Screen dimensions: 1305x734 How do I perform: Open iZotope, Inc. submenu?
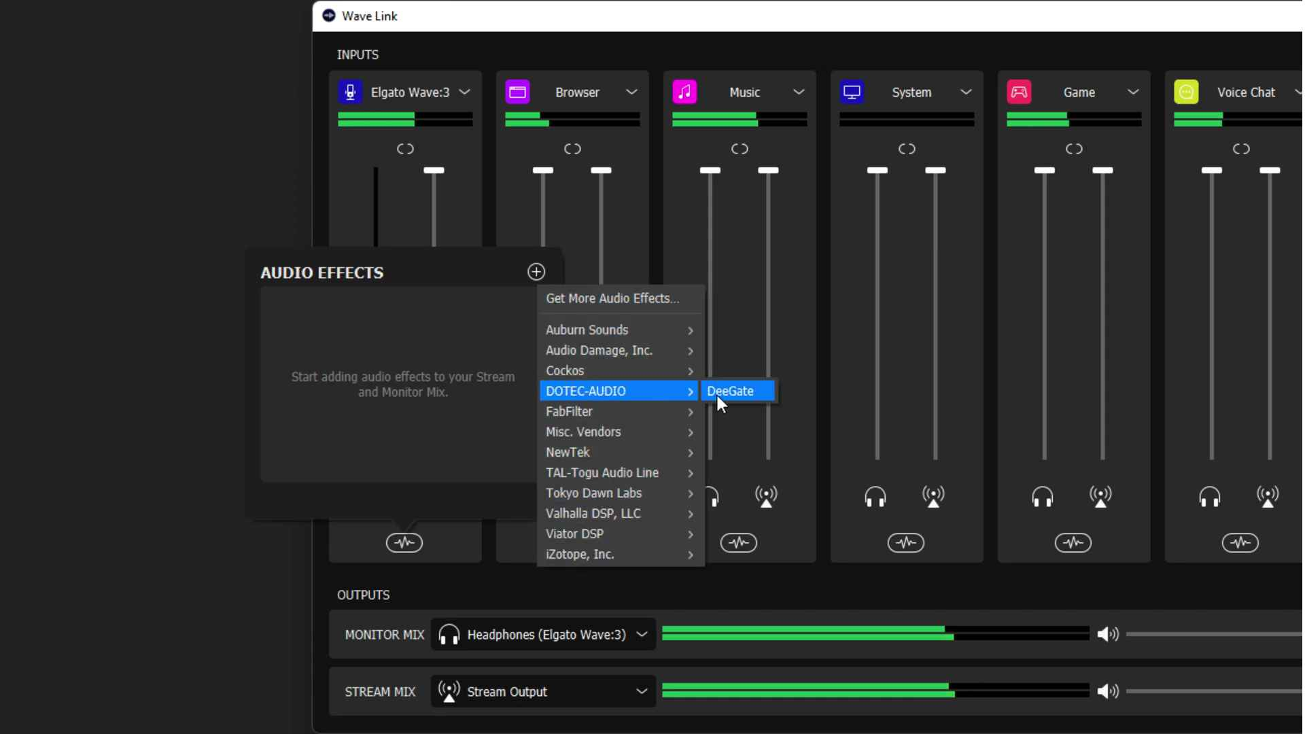(621, 554)
